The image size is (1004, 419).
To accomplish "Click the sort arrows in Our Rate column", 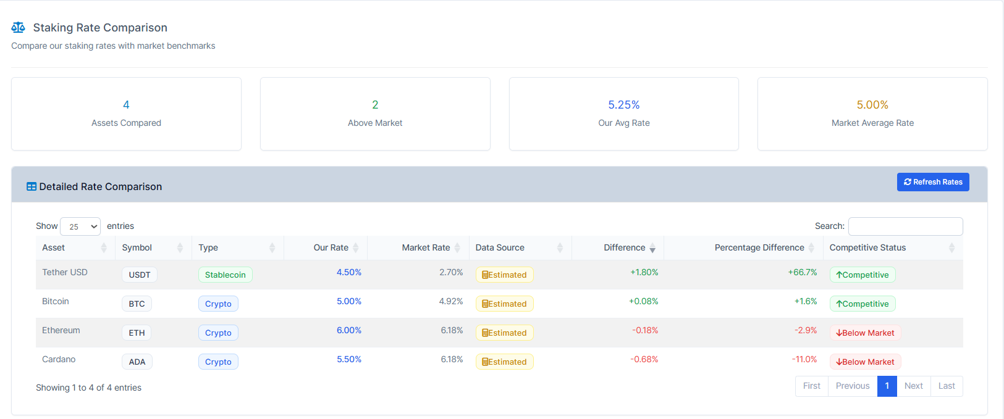I will [x=355, y=247].
